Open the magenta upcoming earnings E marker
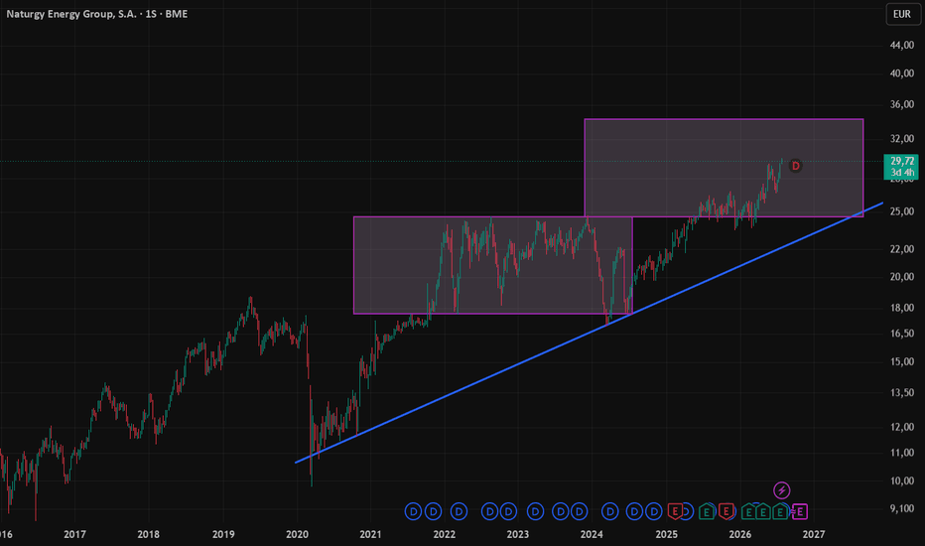 tap(800, 511)
